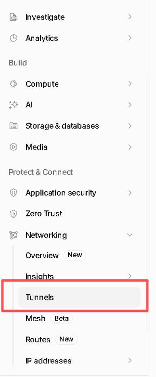The width and height of the screenshot is (156, 377).
Task: Select the Analytics menu label
Action: [42, 38]
